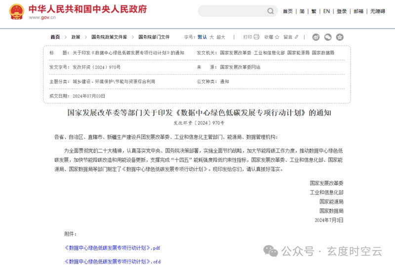Switch language to 繁 traditional Chinese
395x267 pixels.
[x=314, y=11]
